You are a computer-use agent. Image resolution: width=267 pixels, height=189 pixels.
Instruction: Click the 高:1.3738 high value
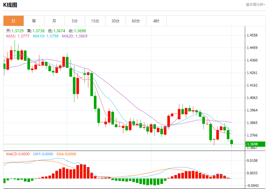[x=36, y=31]
